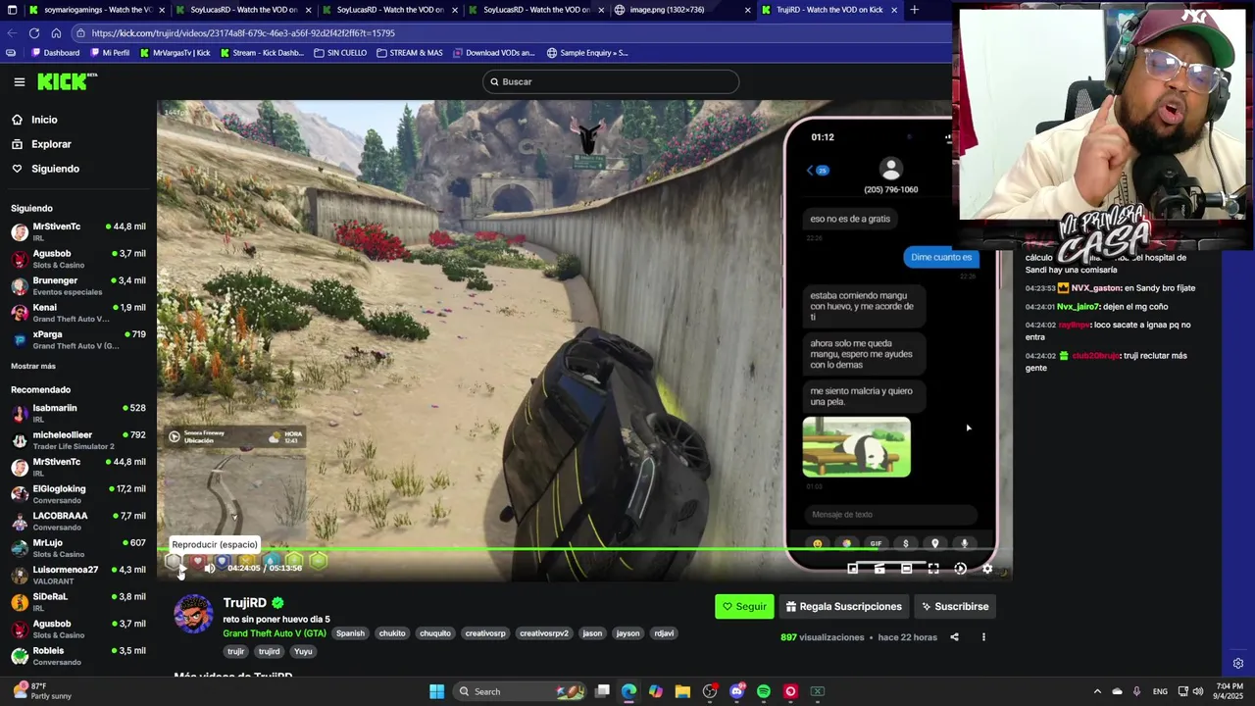Go back in browser history
Screen dimensions: 1255x706
point(12,33)
